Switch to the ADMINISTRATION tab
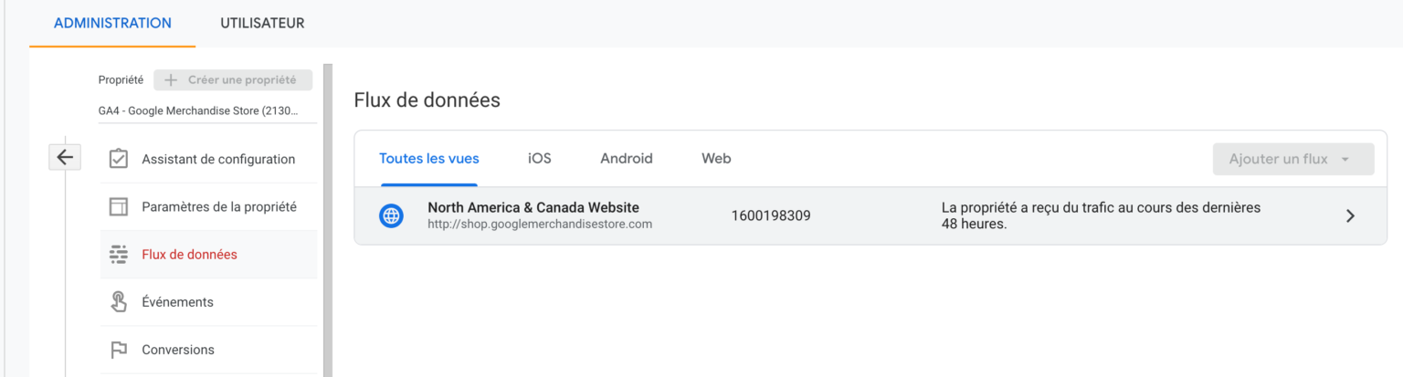Image resolution: width=1403 pixels, height=377 pixels. (112, 24)
